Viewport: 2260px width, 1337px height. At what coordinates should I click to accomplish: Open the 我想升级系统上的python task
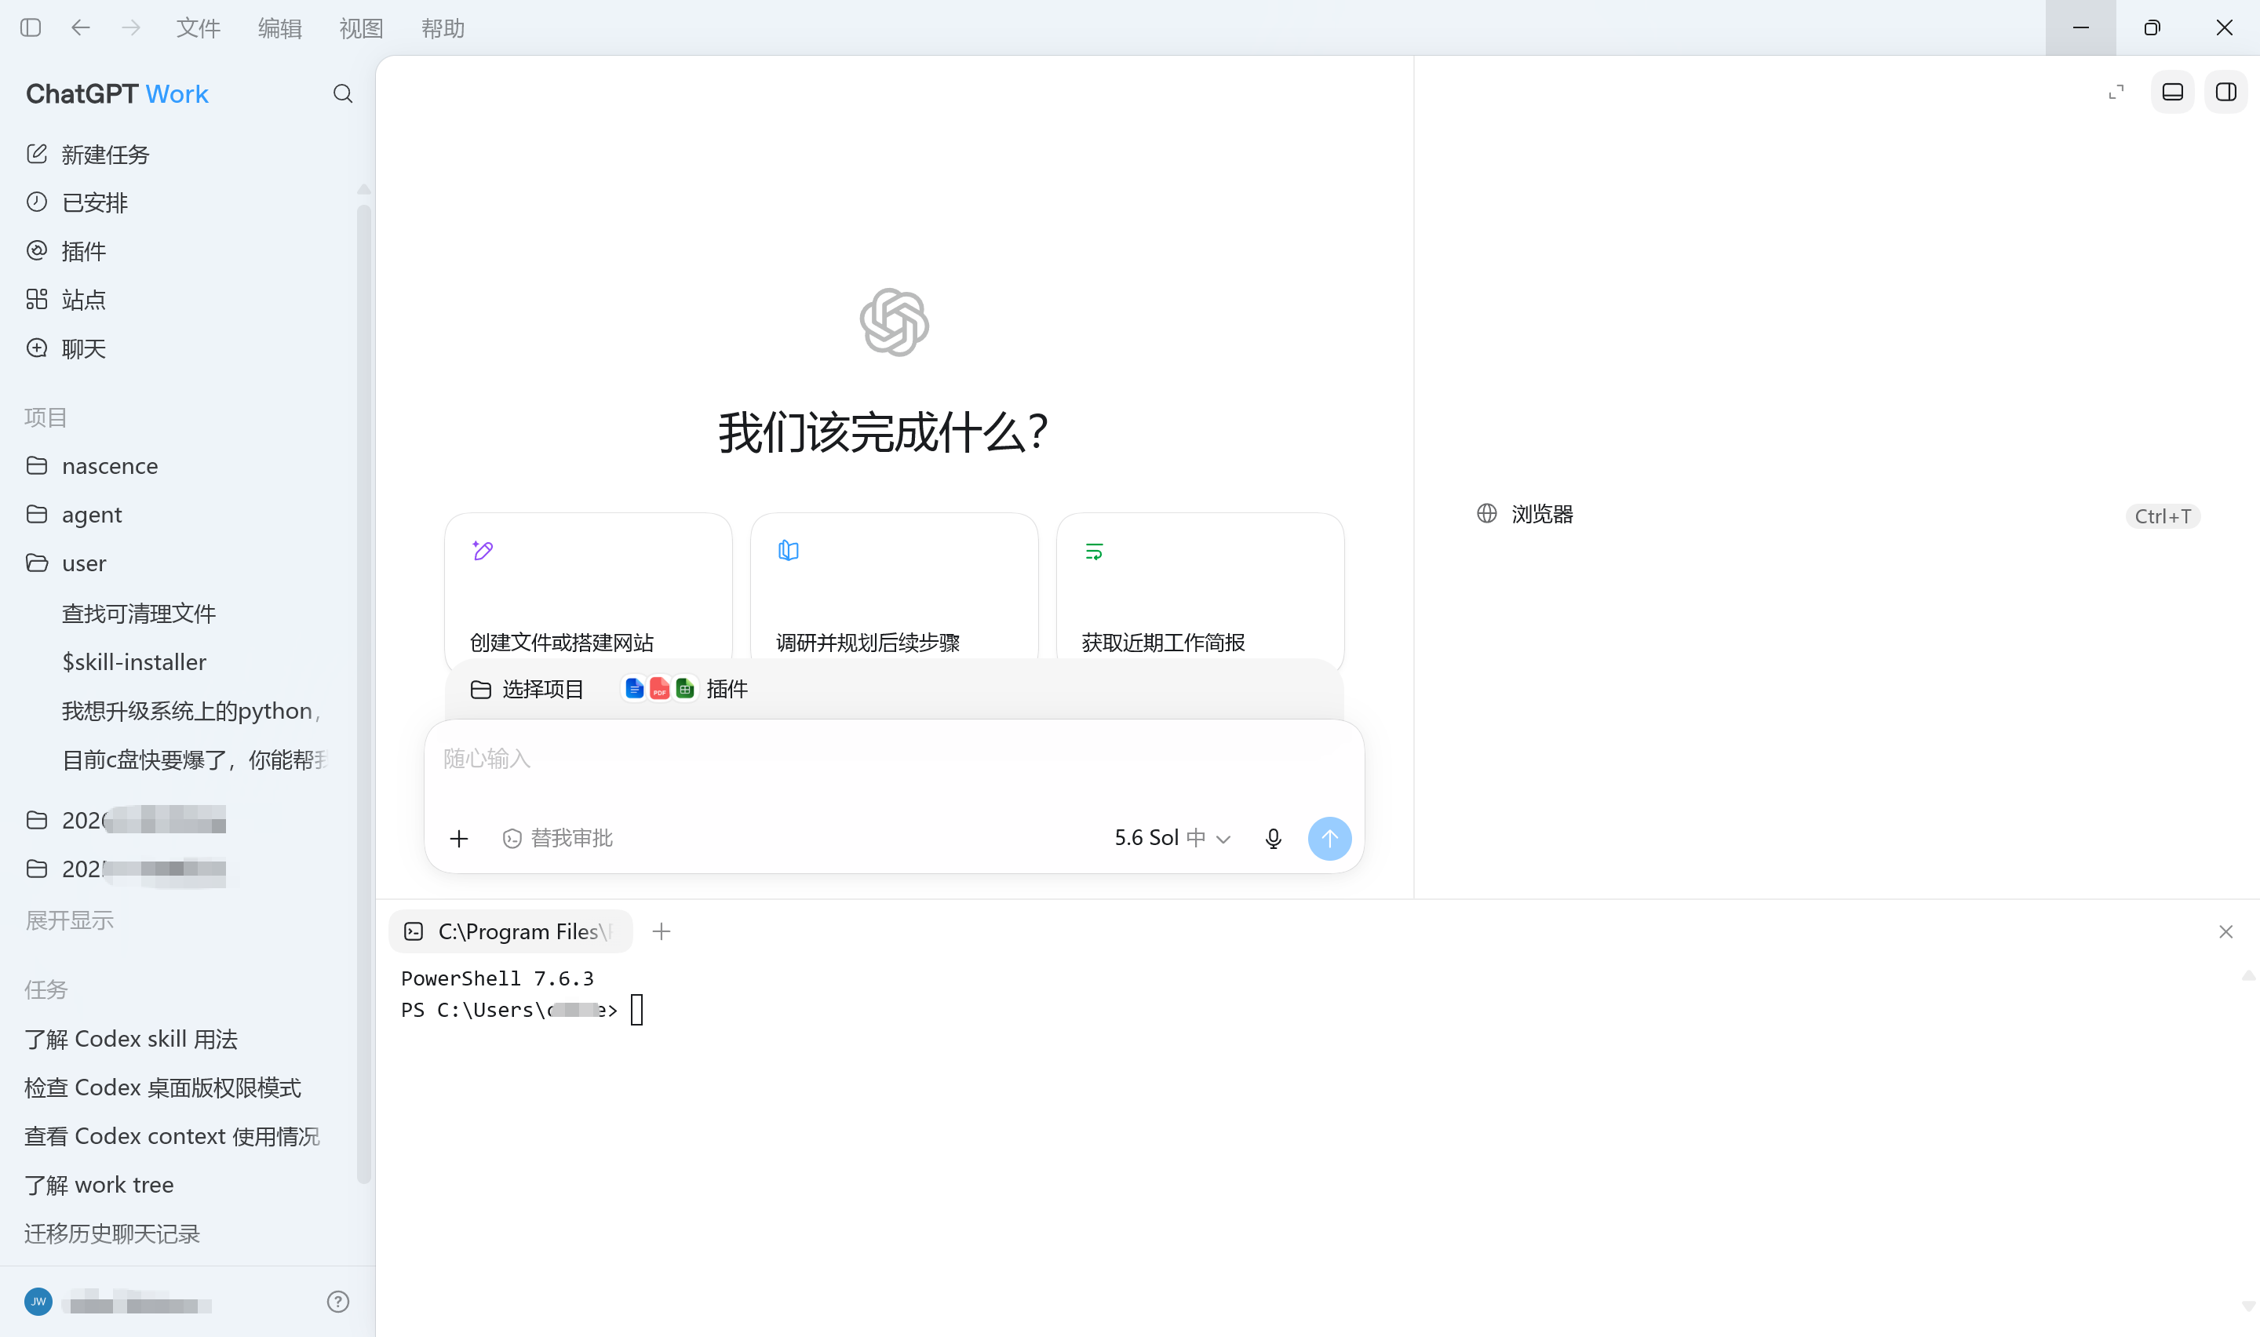(191, 711)
